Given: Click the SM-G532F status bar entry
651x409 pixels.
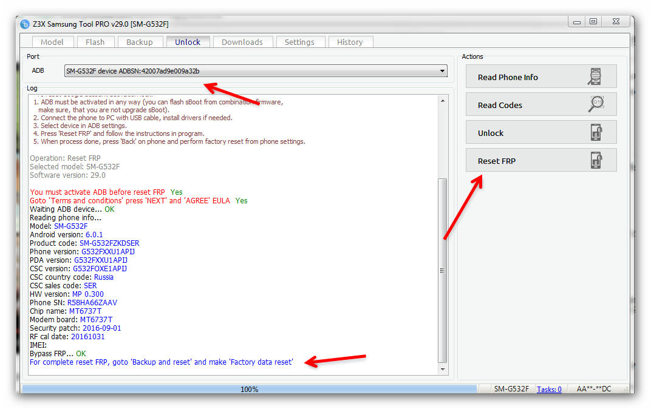Looking at the screenshot, I should pos(511,389).
